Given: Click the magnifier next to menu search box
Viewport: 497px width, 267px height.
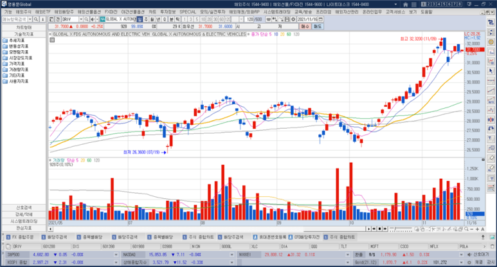Looking at the screenshot, I should point(36,19).
